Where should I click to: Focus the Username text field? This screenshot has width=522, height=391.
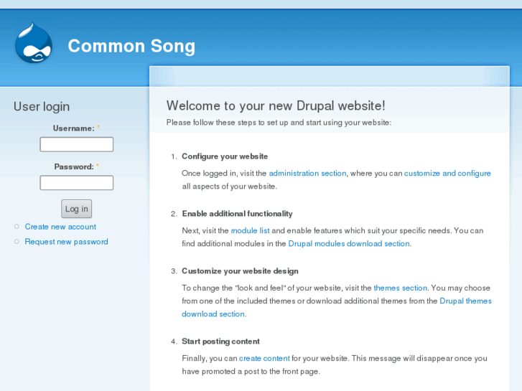coord(76,145)
